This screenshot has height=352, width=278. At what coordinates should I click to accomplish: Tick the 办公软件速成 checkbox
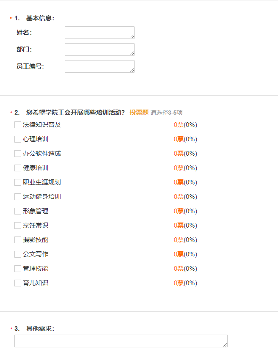pos(18,154)
